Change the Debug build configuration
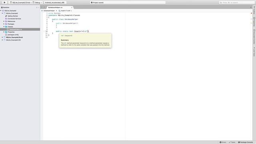The height and width of the screenshot is (144, 256). 36,3
